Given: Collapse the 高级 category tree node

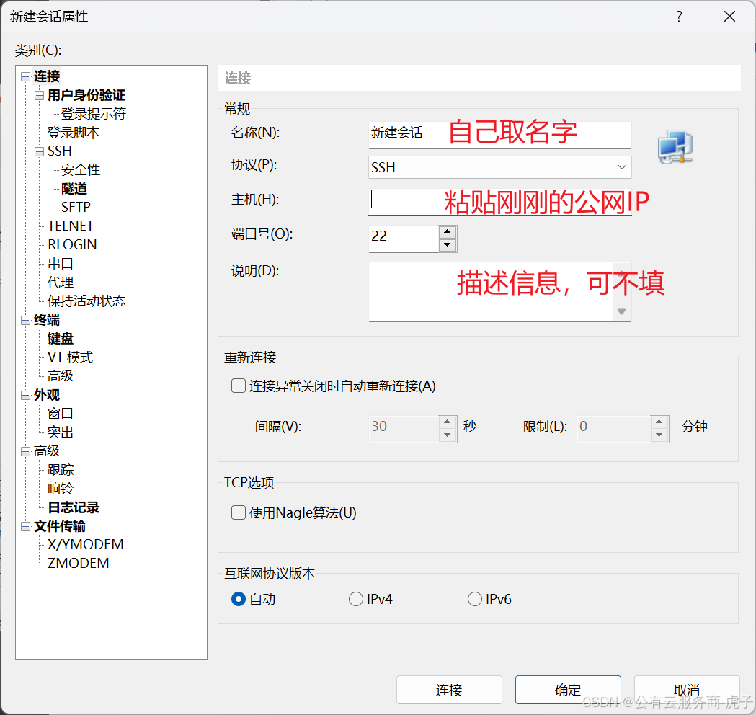Looking at the screenshot, I should [25, 451].
